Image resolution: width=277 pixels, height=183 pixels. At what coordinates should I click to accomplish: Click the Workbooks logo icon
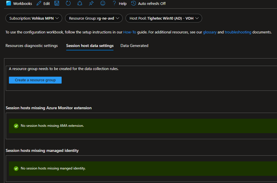click(8, 3)
